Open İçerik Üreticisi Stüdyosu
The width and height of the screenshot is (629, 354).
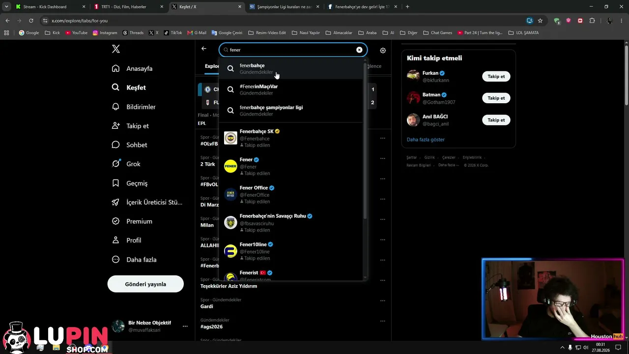(147, 202)
